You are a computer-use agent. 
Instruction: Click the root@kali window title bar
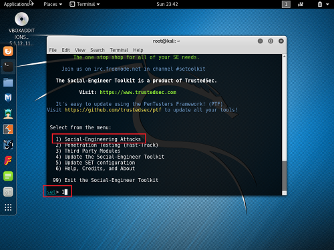[x=166, y=41]
